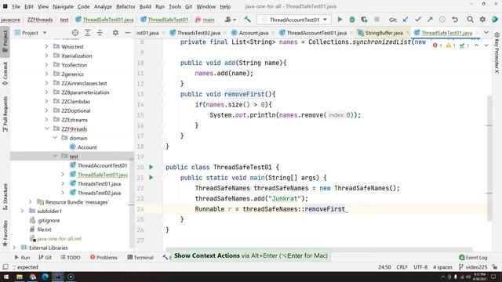Image resolution: width=502 pixels, height=282 pixels.
Task: Open TODO tool window
Action: tap(71, 258)
